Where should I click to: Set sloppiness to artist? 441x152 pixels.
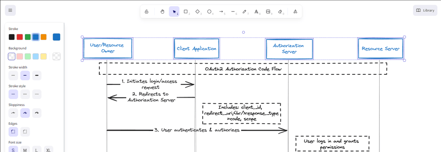pyautogui.click(x=25, y=113)
